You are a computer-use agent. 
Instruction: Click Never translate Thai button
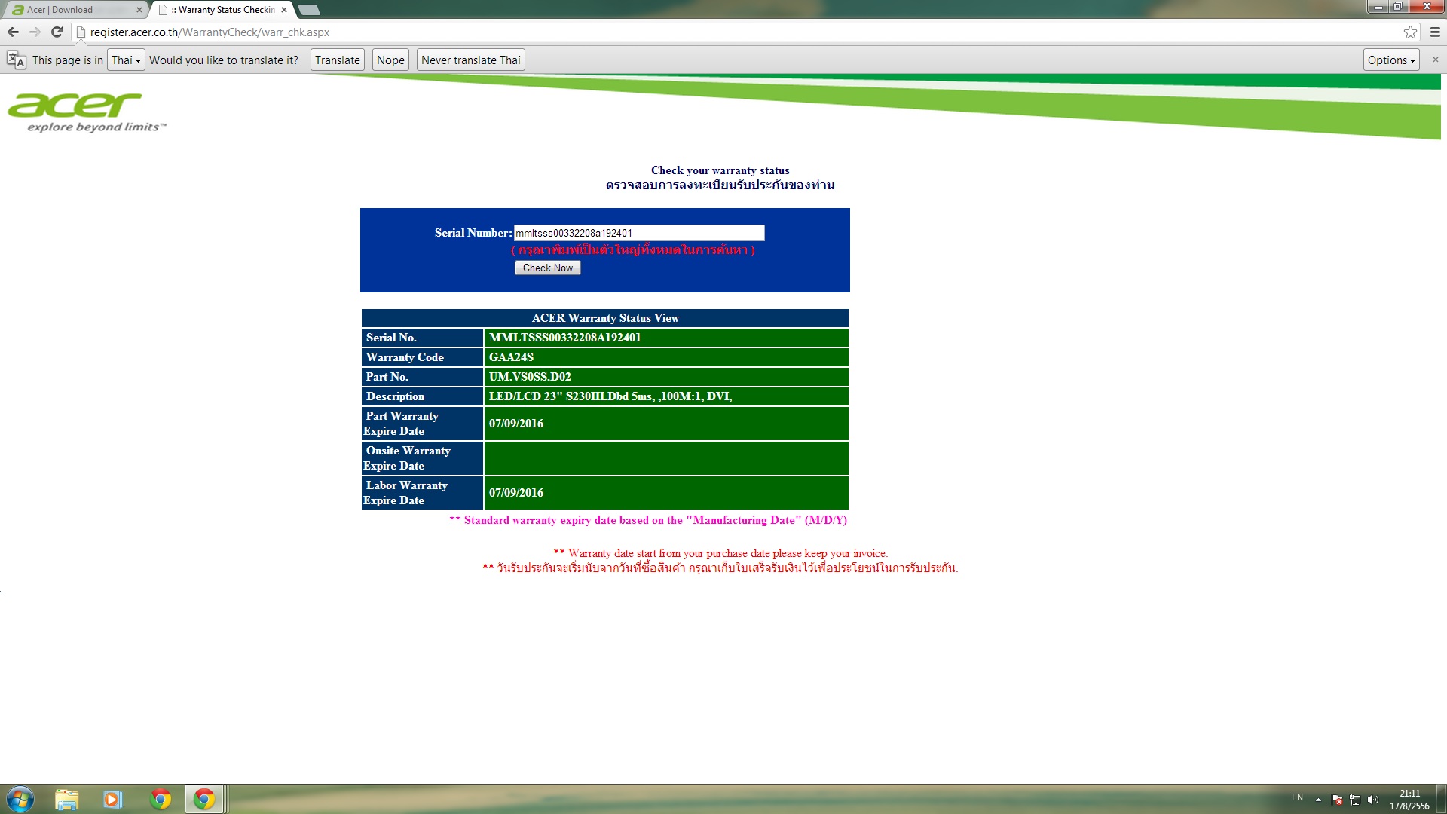pos(470,60)
